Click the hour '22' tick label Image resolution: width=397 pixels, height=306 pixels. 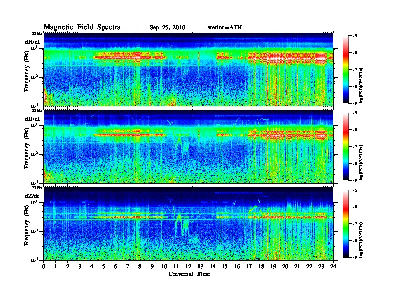tap(309, 266)
